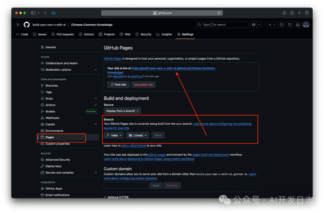Open the add a Jekyll theme link
The height and width of the screenshot is (213, 324).
pos(133,145)
